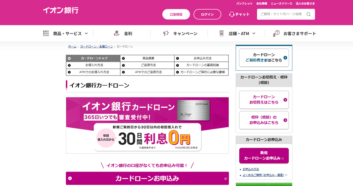
Task: Click the large カードローンお申込み button
Action: coord(147,178)
